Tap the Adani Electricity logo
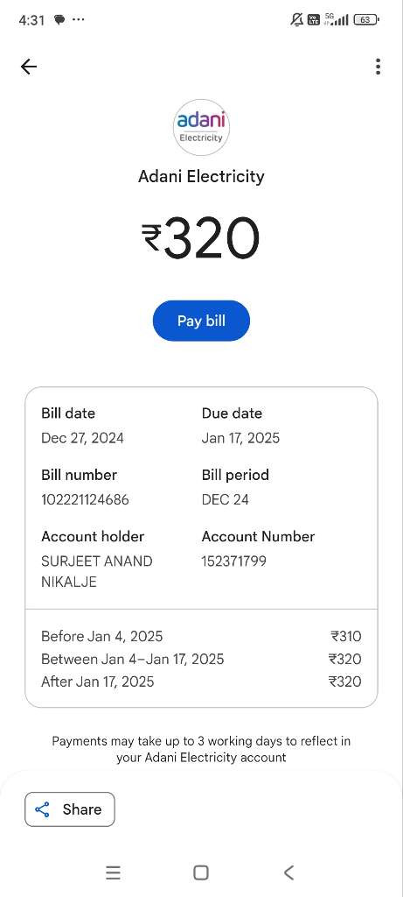 point(201,128)
